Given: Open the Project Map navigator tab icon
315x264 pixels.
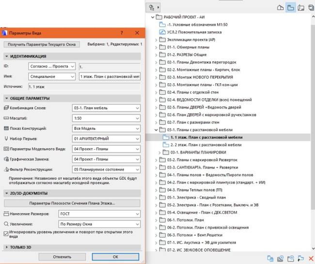Looking at the screenshot, I should pos(280,7).
